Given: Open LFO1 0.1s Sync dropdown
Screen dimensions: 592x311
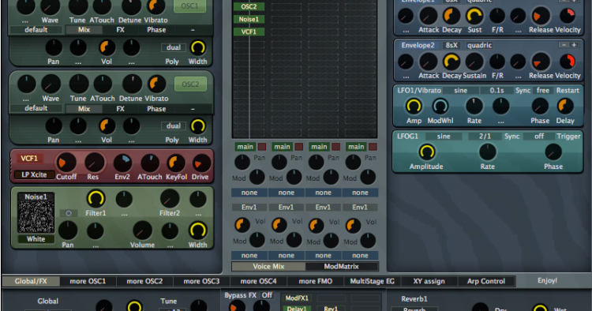Looking at the screenshot, I should click(x=496, y=91).
